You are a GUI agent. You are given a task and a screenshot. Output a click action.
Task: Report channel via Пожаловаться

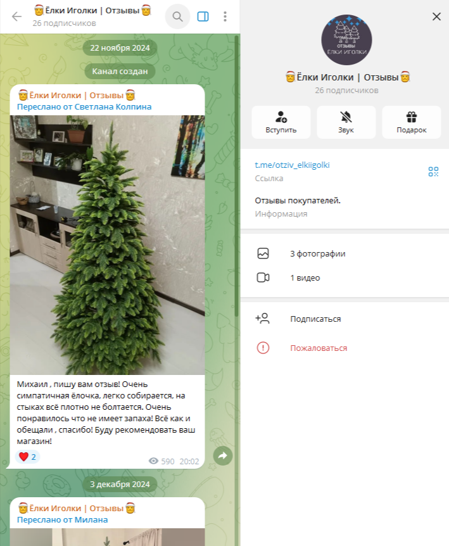[345, 348]
